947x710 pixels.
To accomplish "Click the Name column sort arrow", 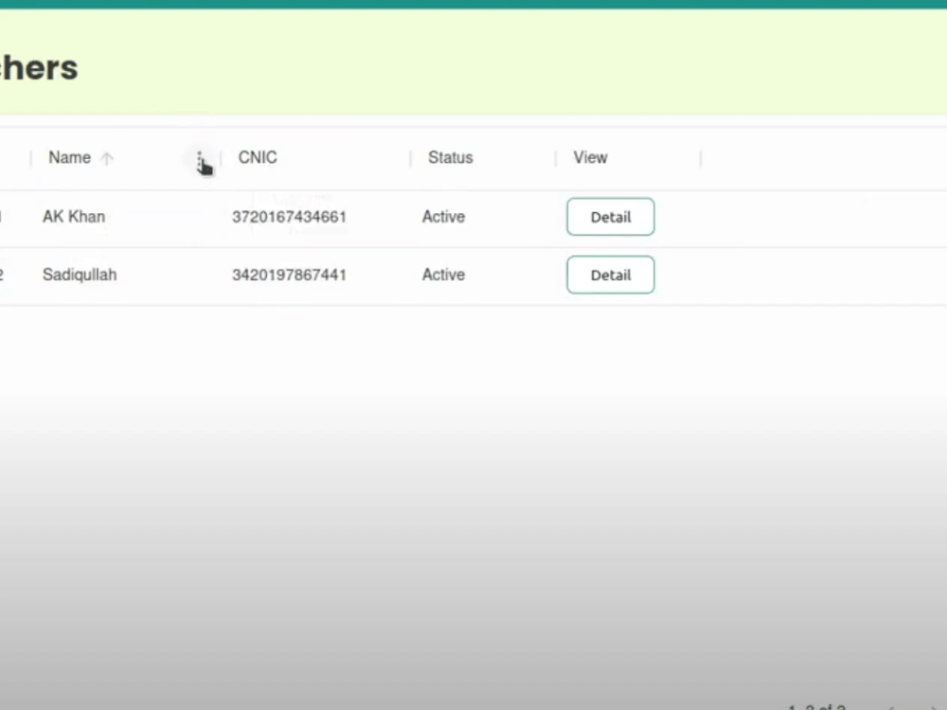I will pyautogui.click(x=107, y=159).
